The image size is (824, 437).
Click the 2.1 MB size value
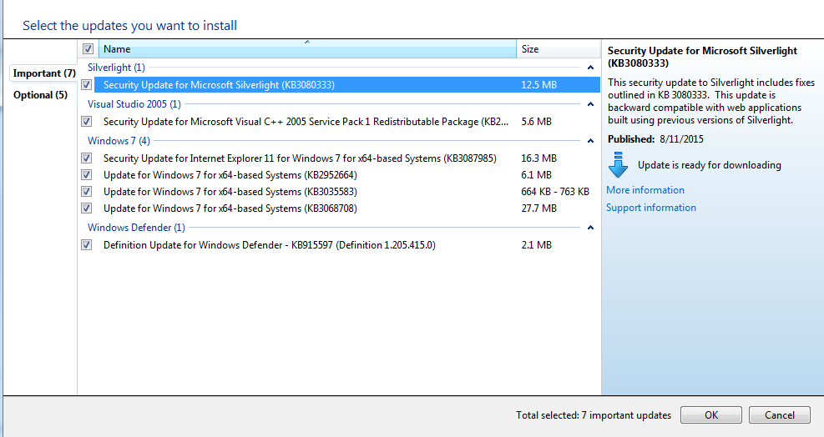point(537,244)
